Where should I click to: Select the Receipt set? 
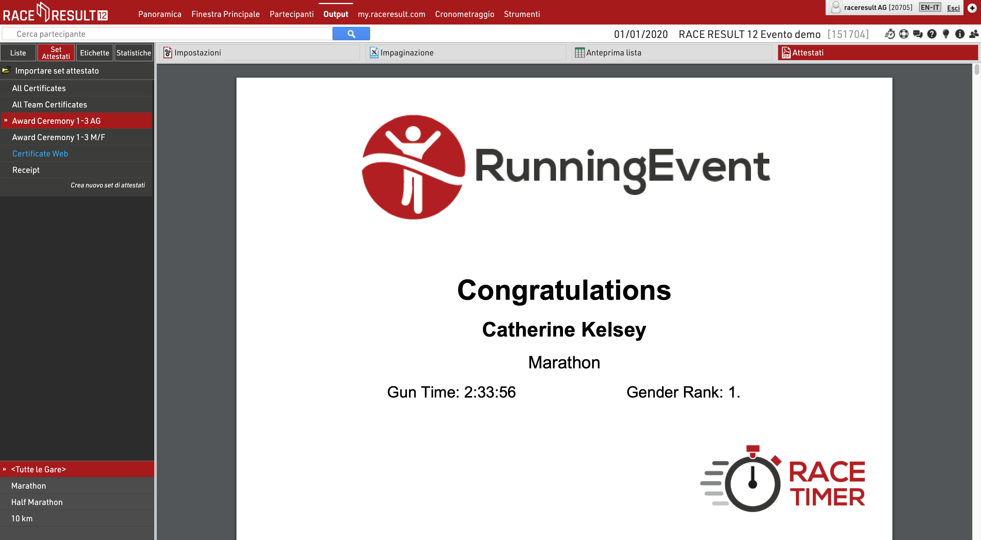[76, 170]
